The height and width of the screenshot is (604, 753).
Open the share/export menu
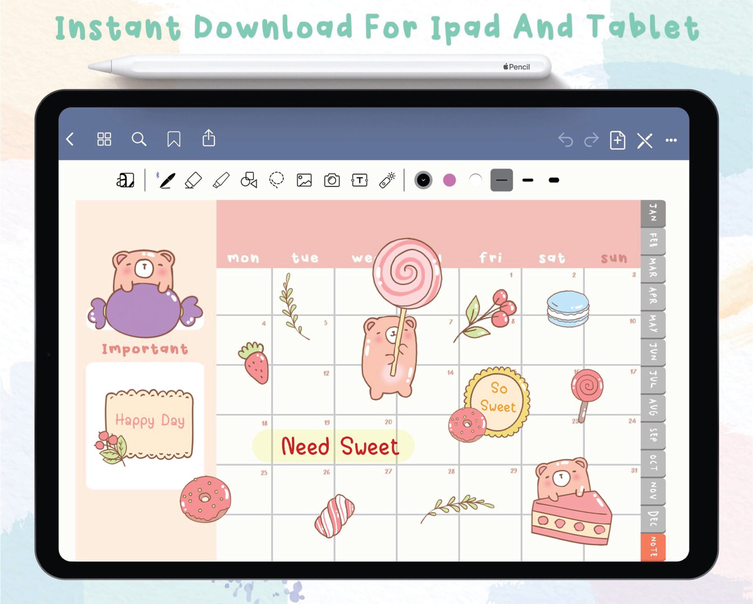coord(209,138)
